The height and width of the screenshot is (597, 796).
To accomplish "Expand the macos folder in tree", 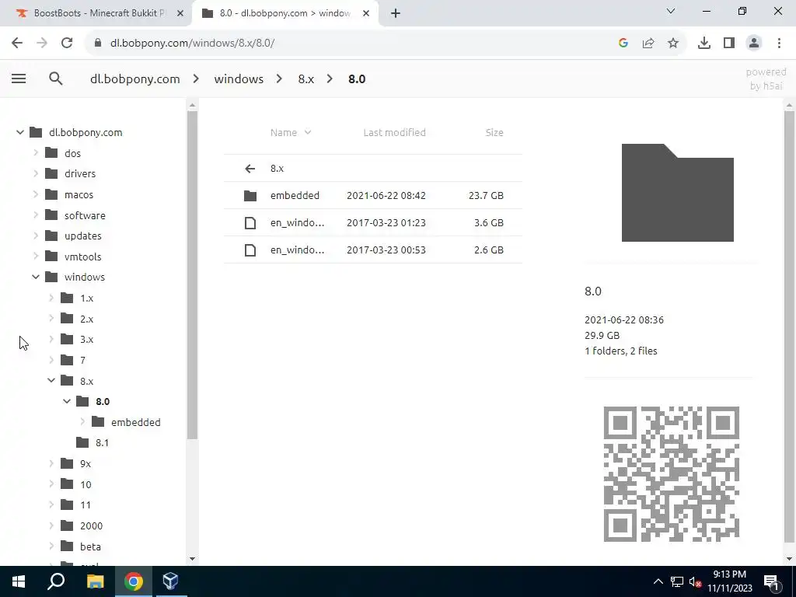I will tap(36, 194).
